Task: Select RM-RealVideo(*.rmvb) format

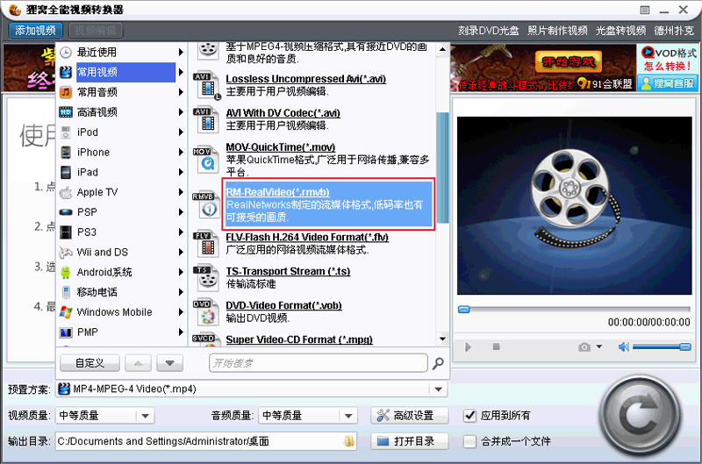Action: click(x=277, y=192)
